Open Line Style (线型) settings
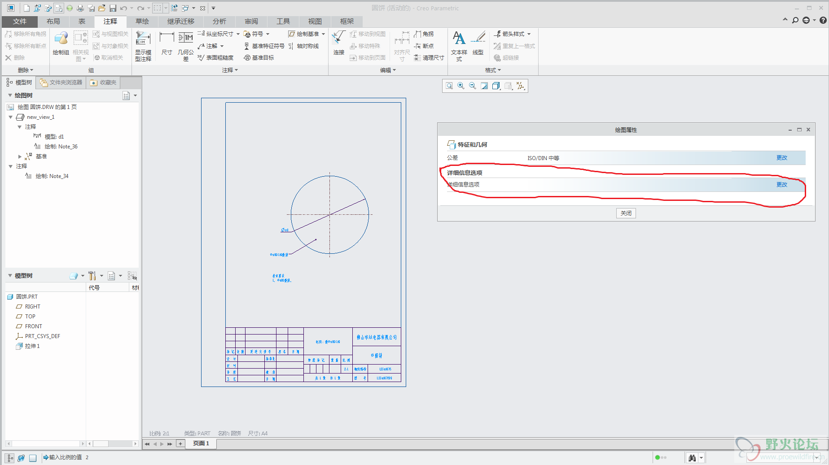Image resolution: width=829 pixels, height=465 pixels. (478, 43)
